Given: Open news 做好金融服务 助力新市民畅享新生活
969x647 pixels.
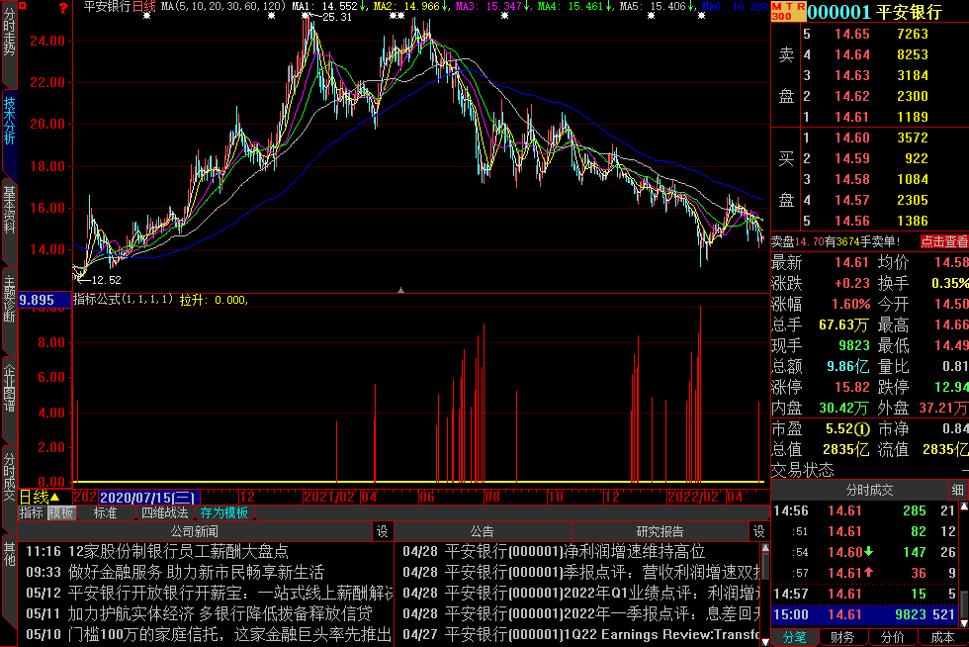Looking at the screenshot, I should click(196, 572).
